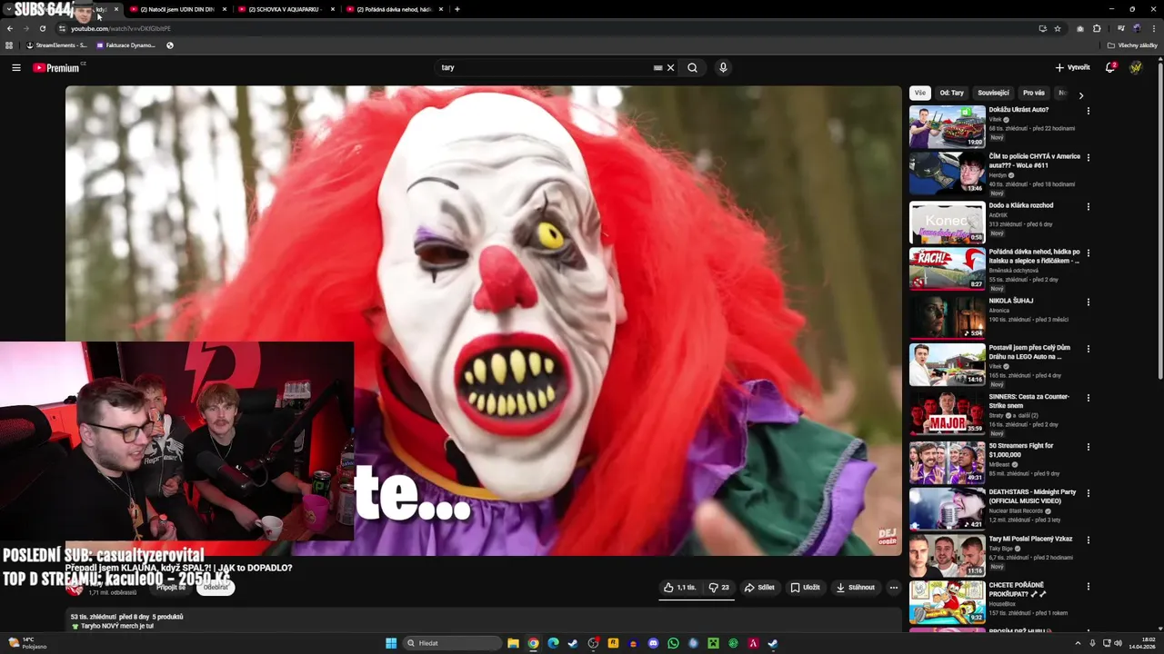Switch to Natočil jsem UDIN DIN DIN tab
This screenshot has height=654, width=1164.
tap(177, 9)
